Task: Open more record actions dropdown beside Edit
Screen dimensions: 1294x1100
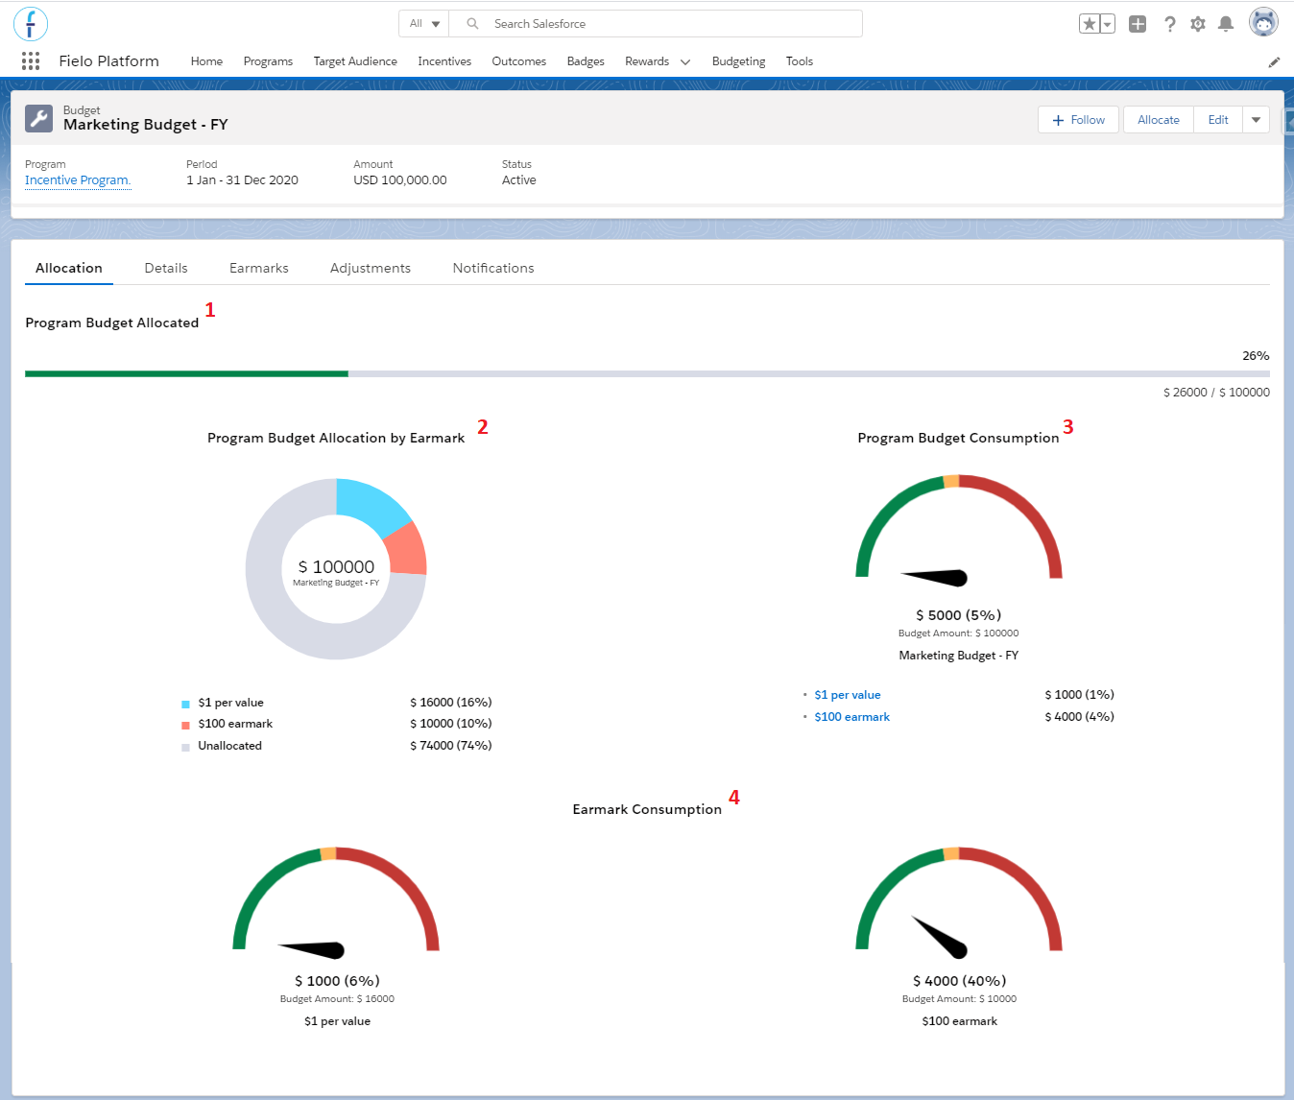Action: (1256, 120)
